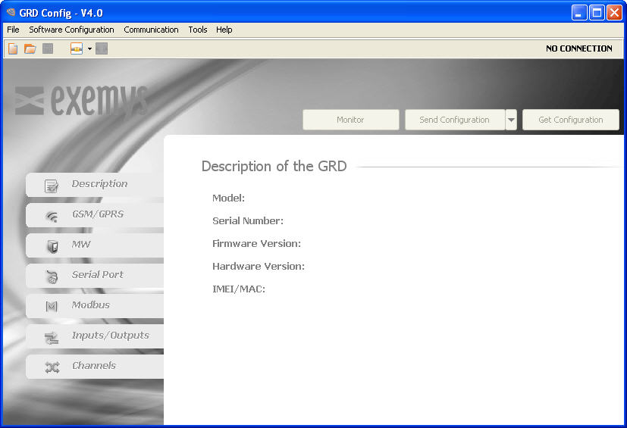Expand the Send Configuration dropdown arrow

(511, 120)
